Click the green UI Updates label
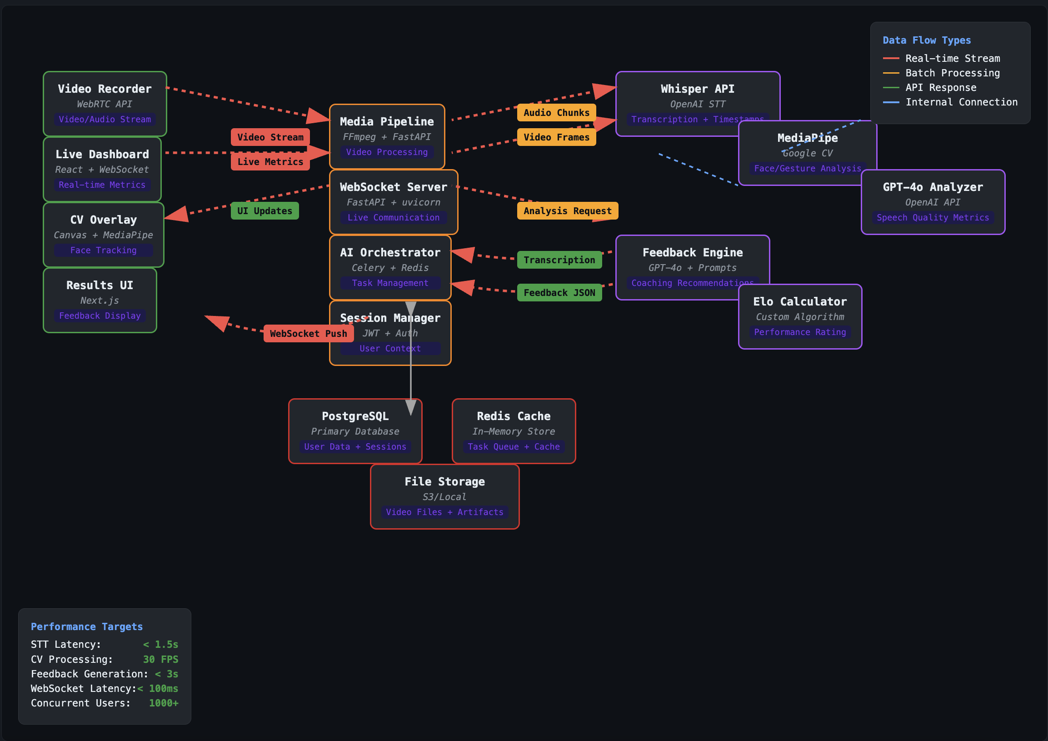The height and width of the screenshot is (741, 1048). pyautogui.click(x=264, y=211)
